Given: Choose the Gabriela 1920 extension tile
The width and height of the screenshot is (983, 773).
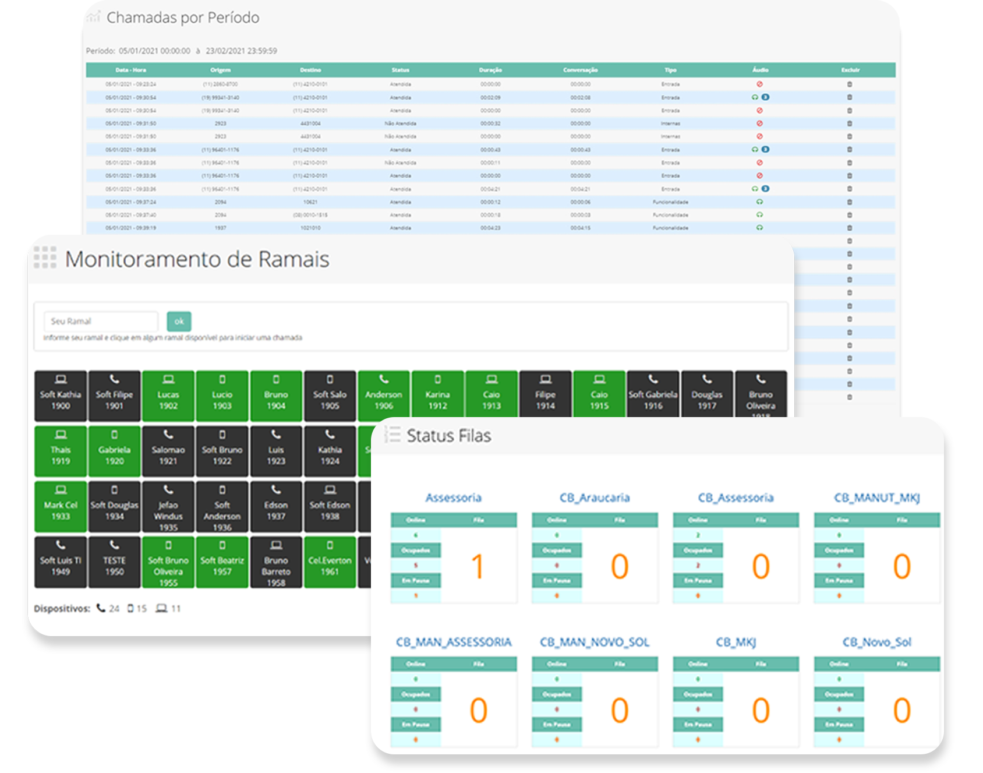Looking at the screenshot, I should coord(114,451).
